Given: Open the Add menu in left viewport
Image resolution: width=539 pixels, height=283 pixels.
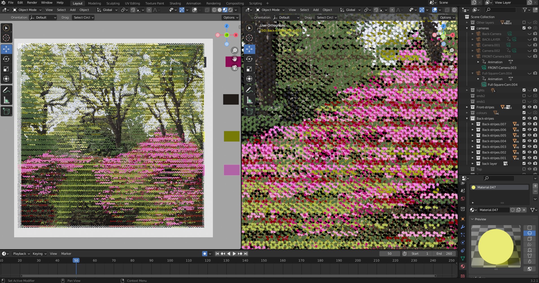Looking at the screenshot, I should [73, 10].
